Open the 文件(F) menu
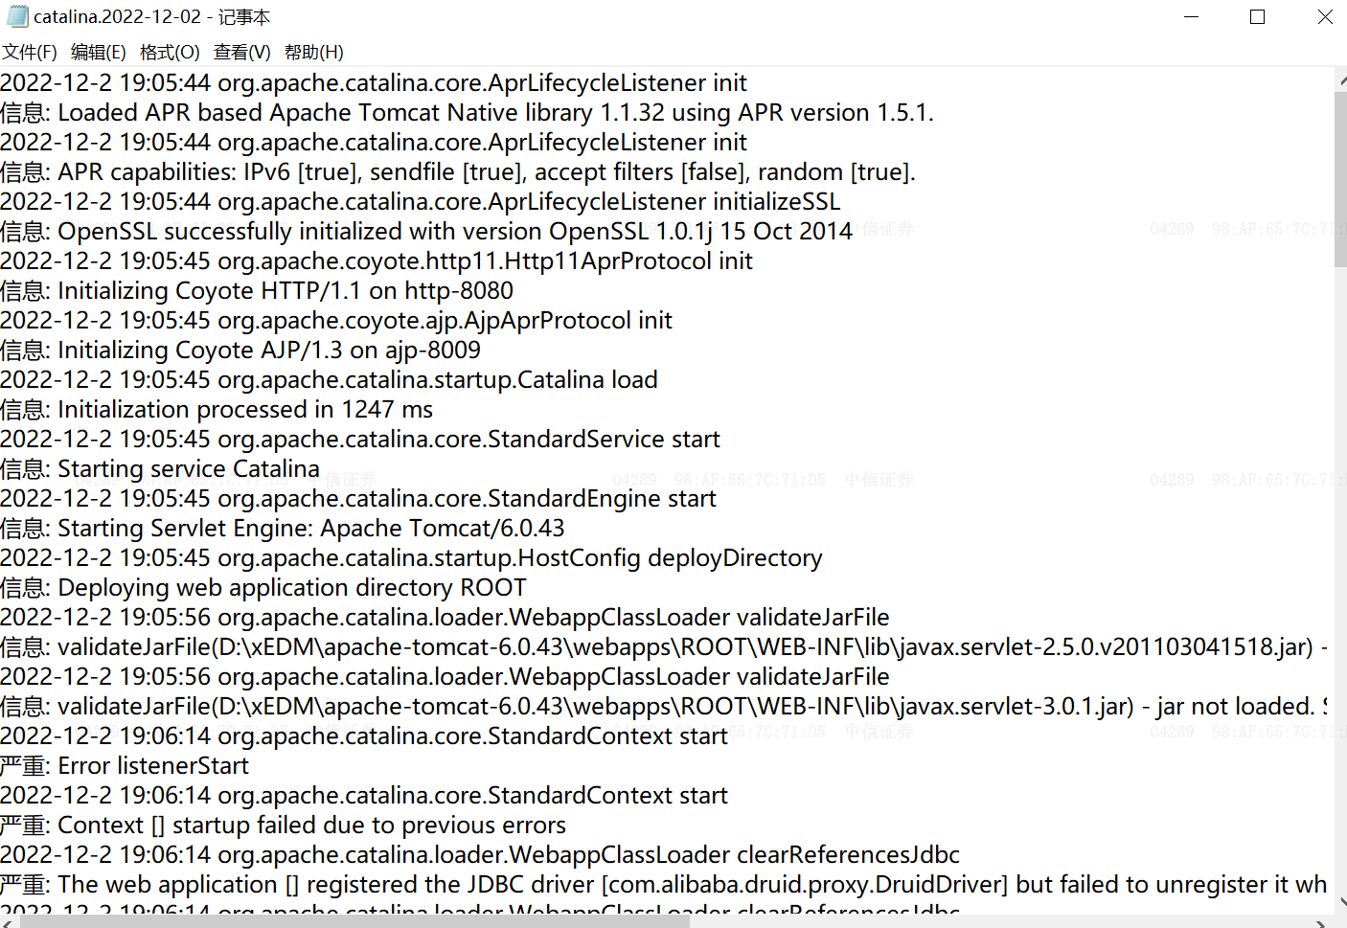The image size is (1347, 928). (x=30, y=52)
